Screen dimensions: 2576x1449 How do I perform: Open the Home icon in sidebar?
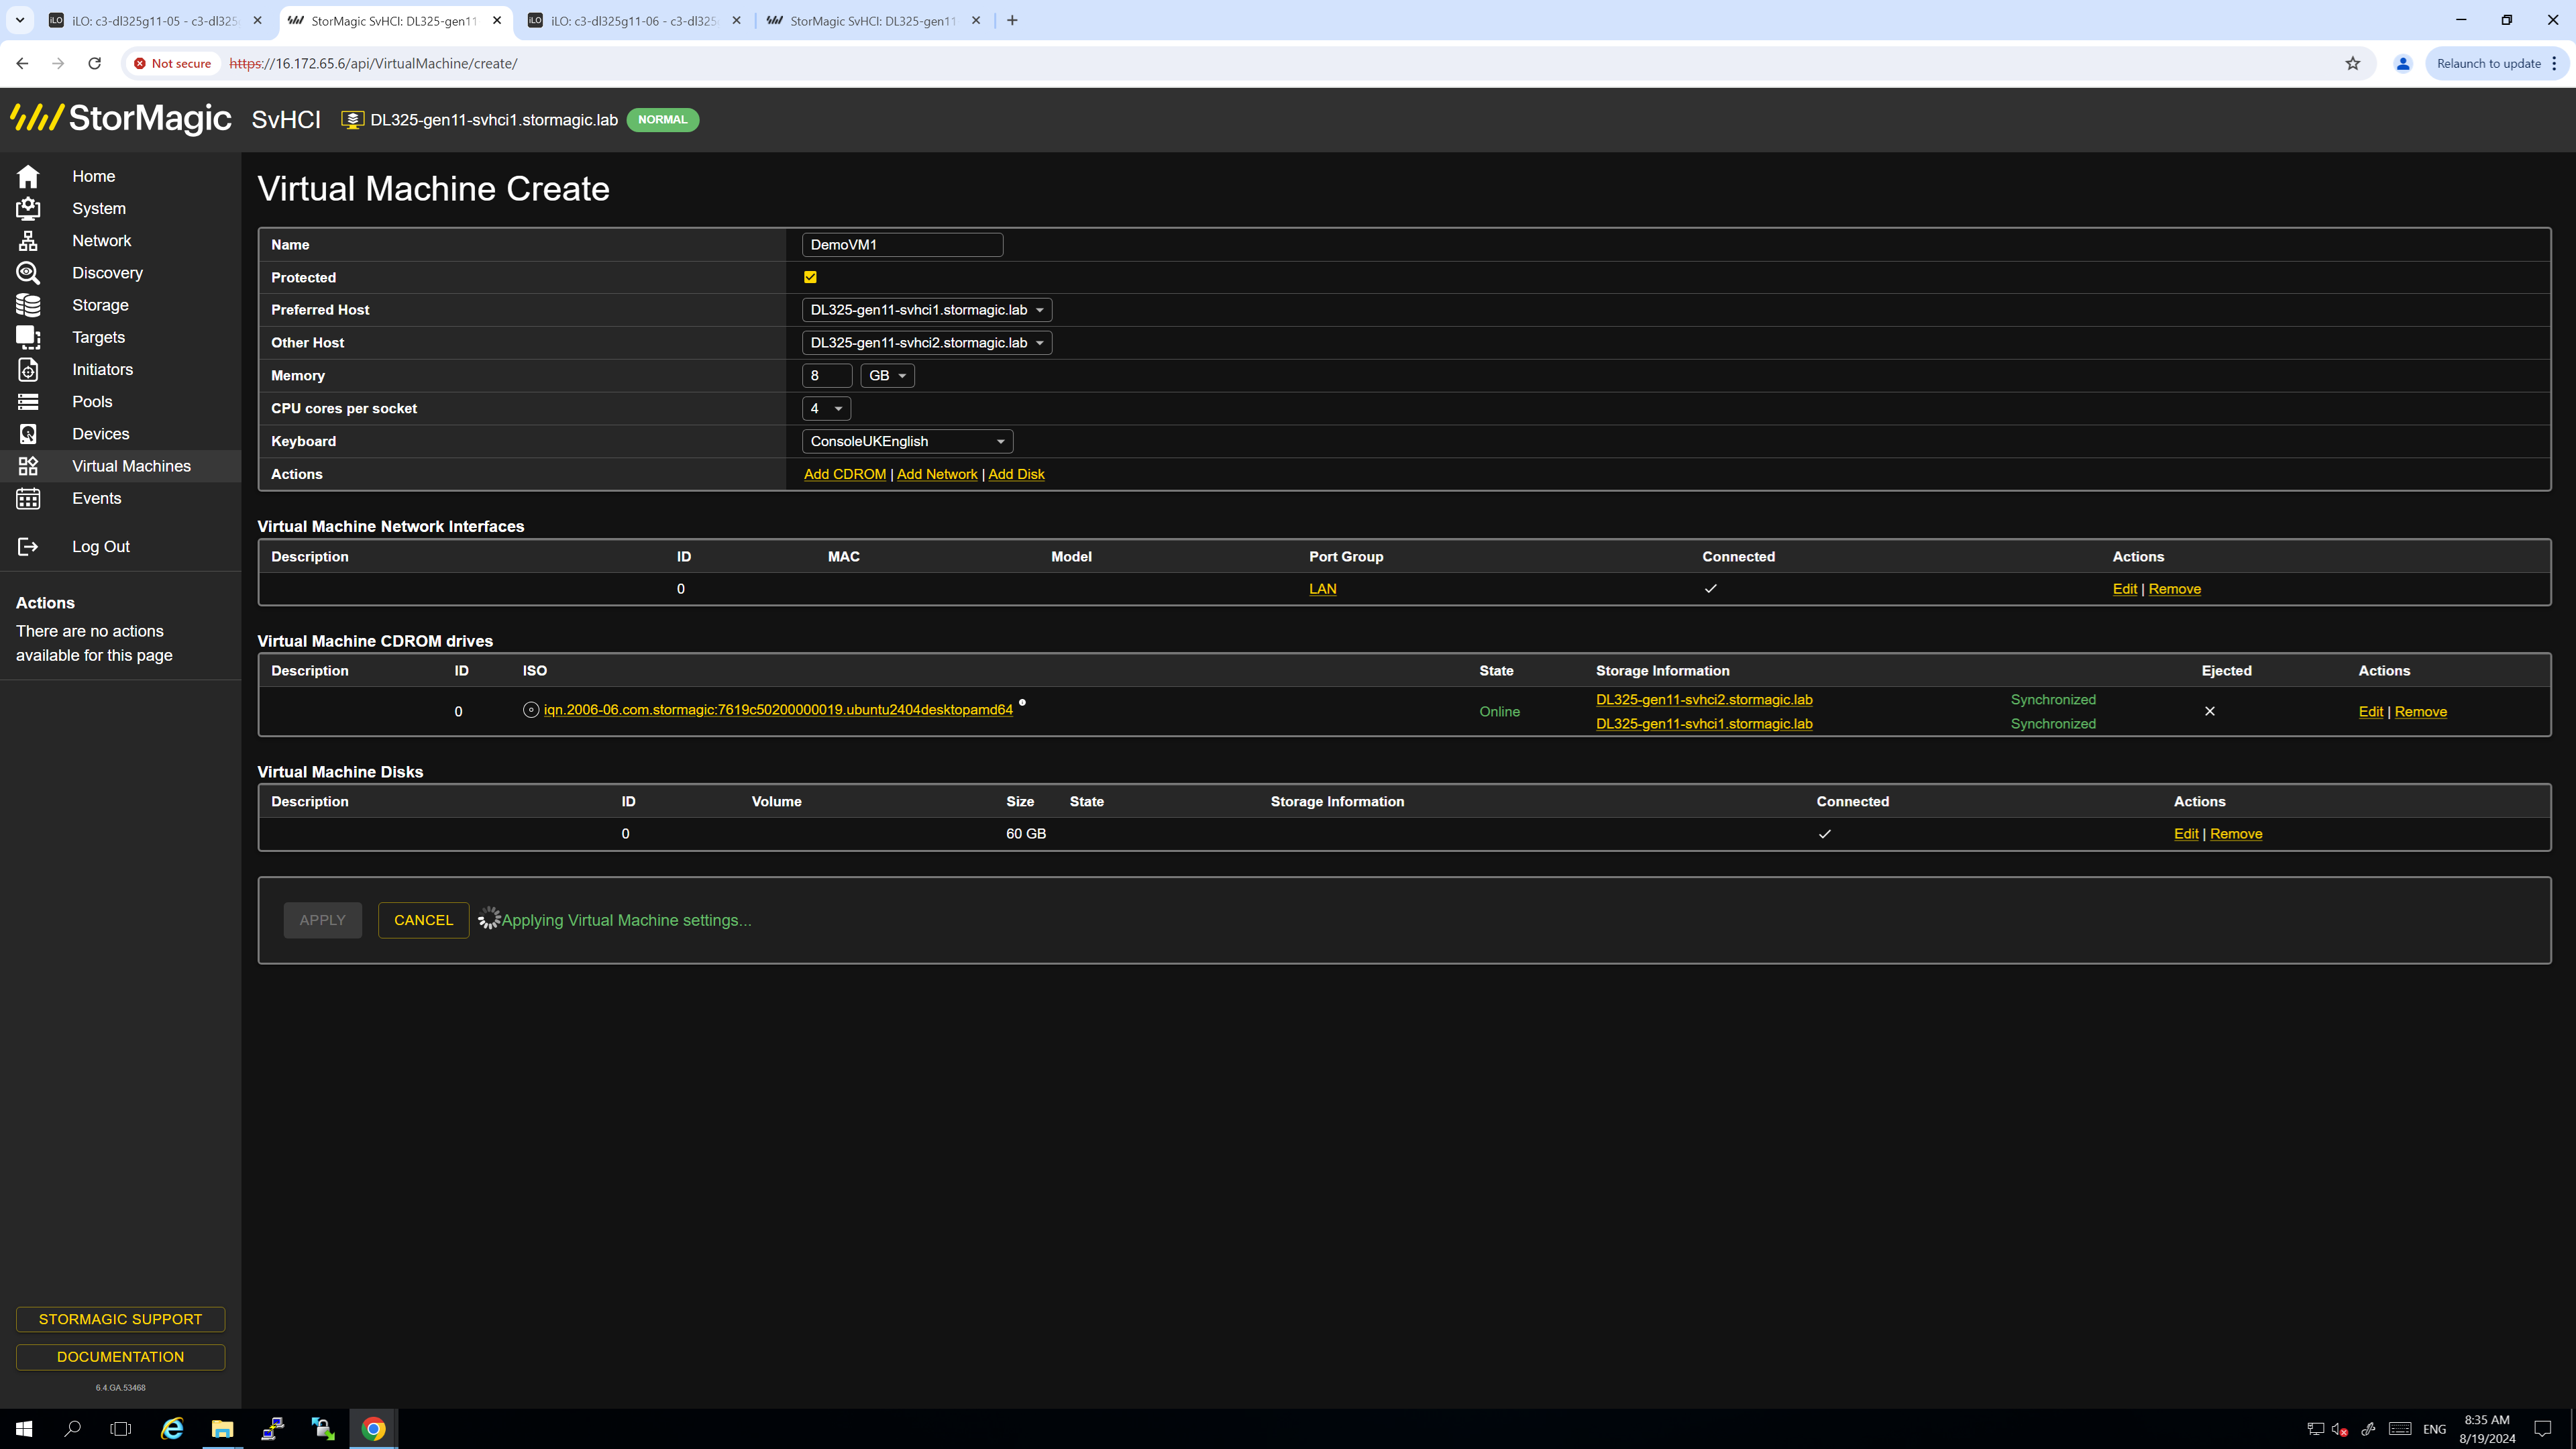28,176
